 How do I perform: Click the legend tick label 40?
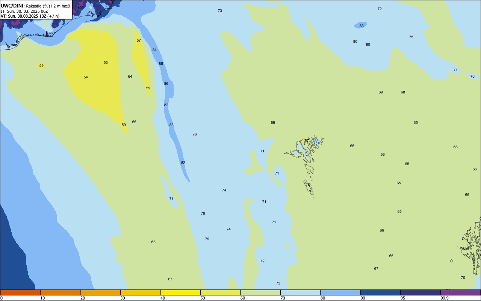163,298
